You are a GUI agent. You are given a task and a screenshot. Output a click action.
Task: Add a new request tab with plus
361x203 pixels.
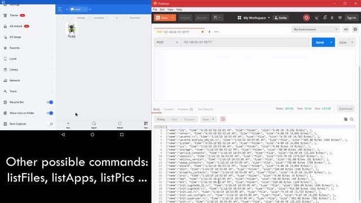209,32
